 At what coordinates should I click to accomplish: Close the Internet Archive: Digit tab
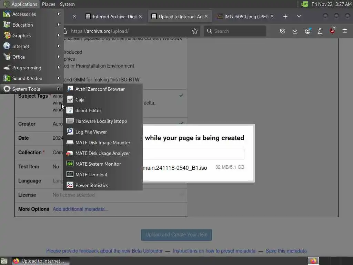[140, 16]
